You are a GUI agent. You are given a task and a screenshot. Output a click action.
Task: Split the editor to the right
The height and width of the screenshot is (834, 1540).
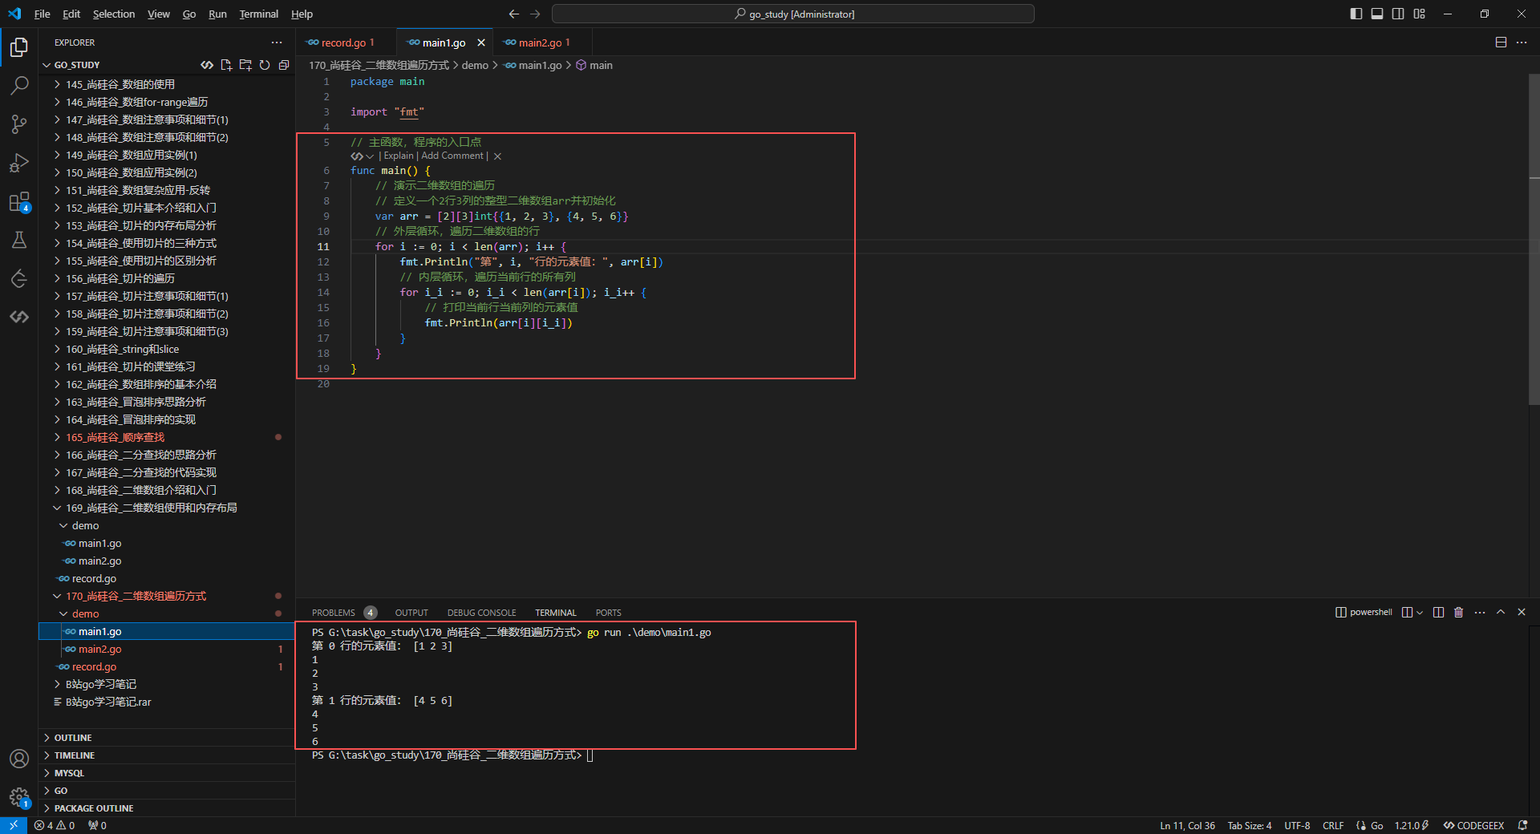pos(1501,43)
